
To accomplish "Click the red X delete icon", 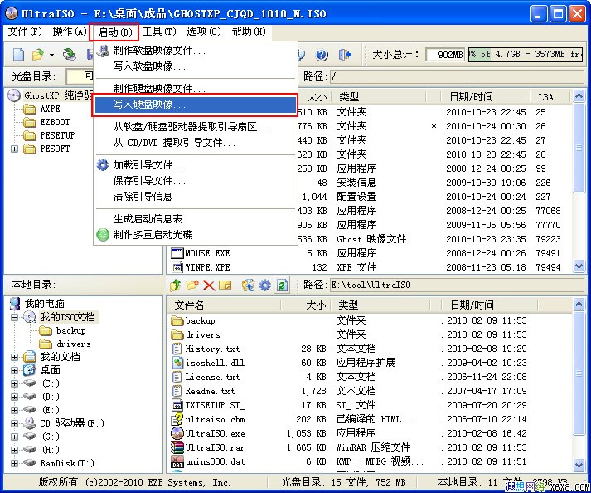I will [x=209, y=285].
